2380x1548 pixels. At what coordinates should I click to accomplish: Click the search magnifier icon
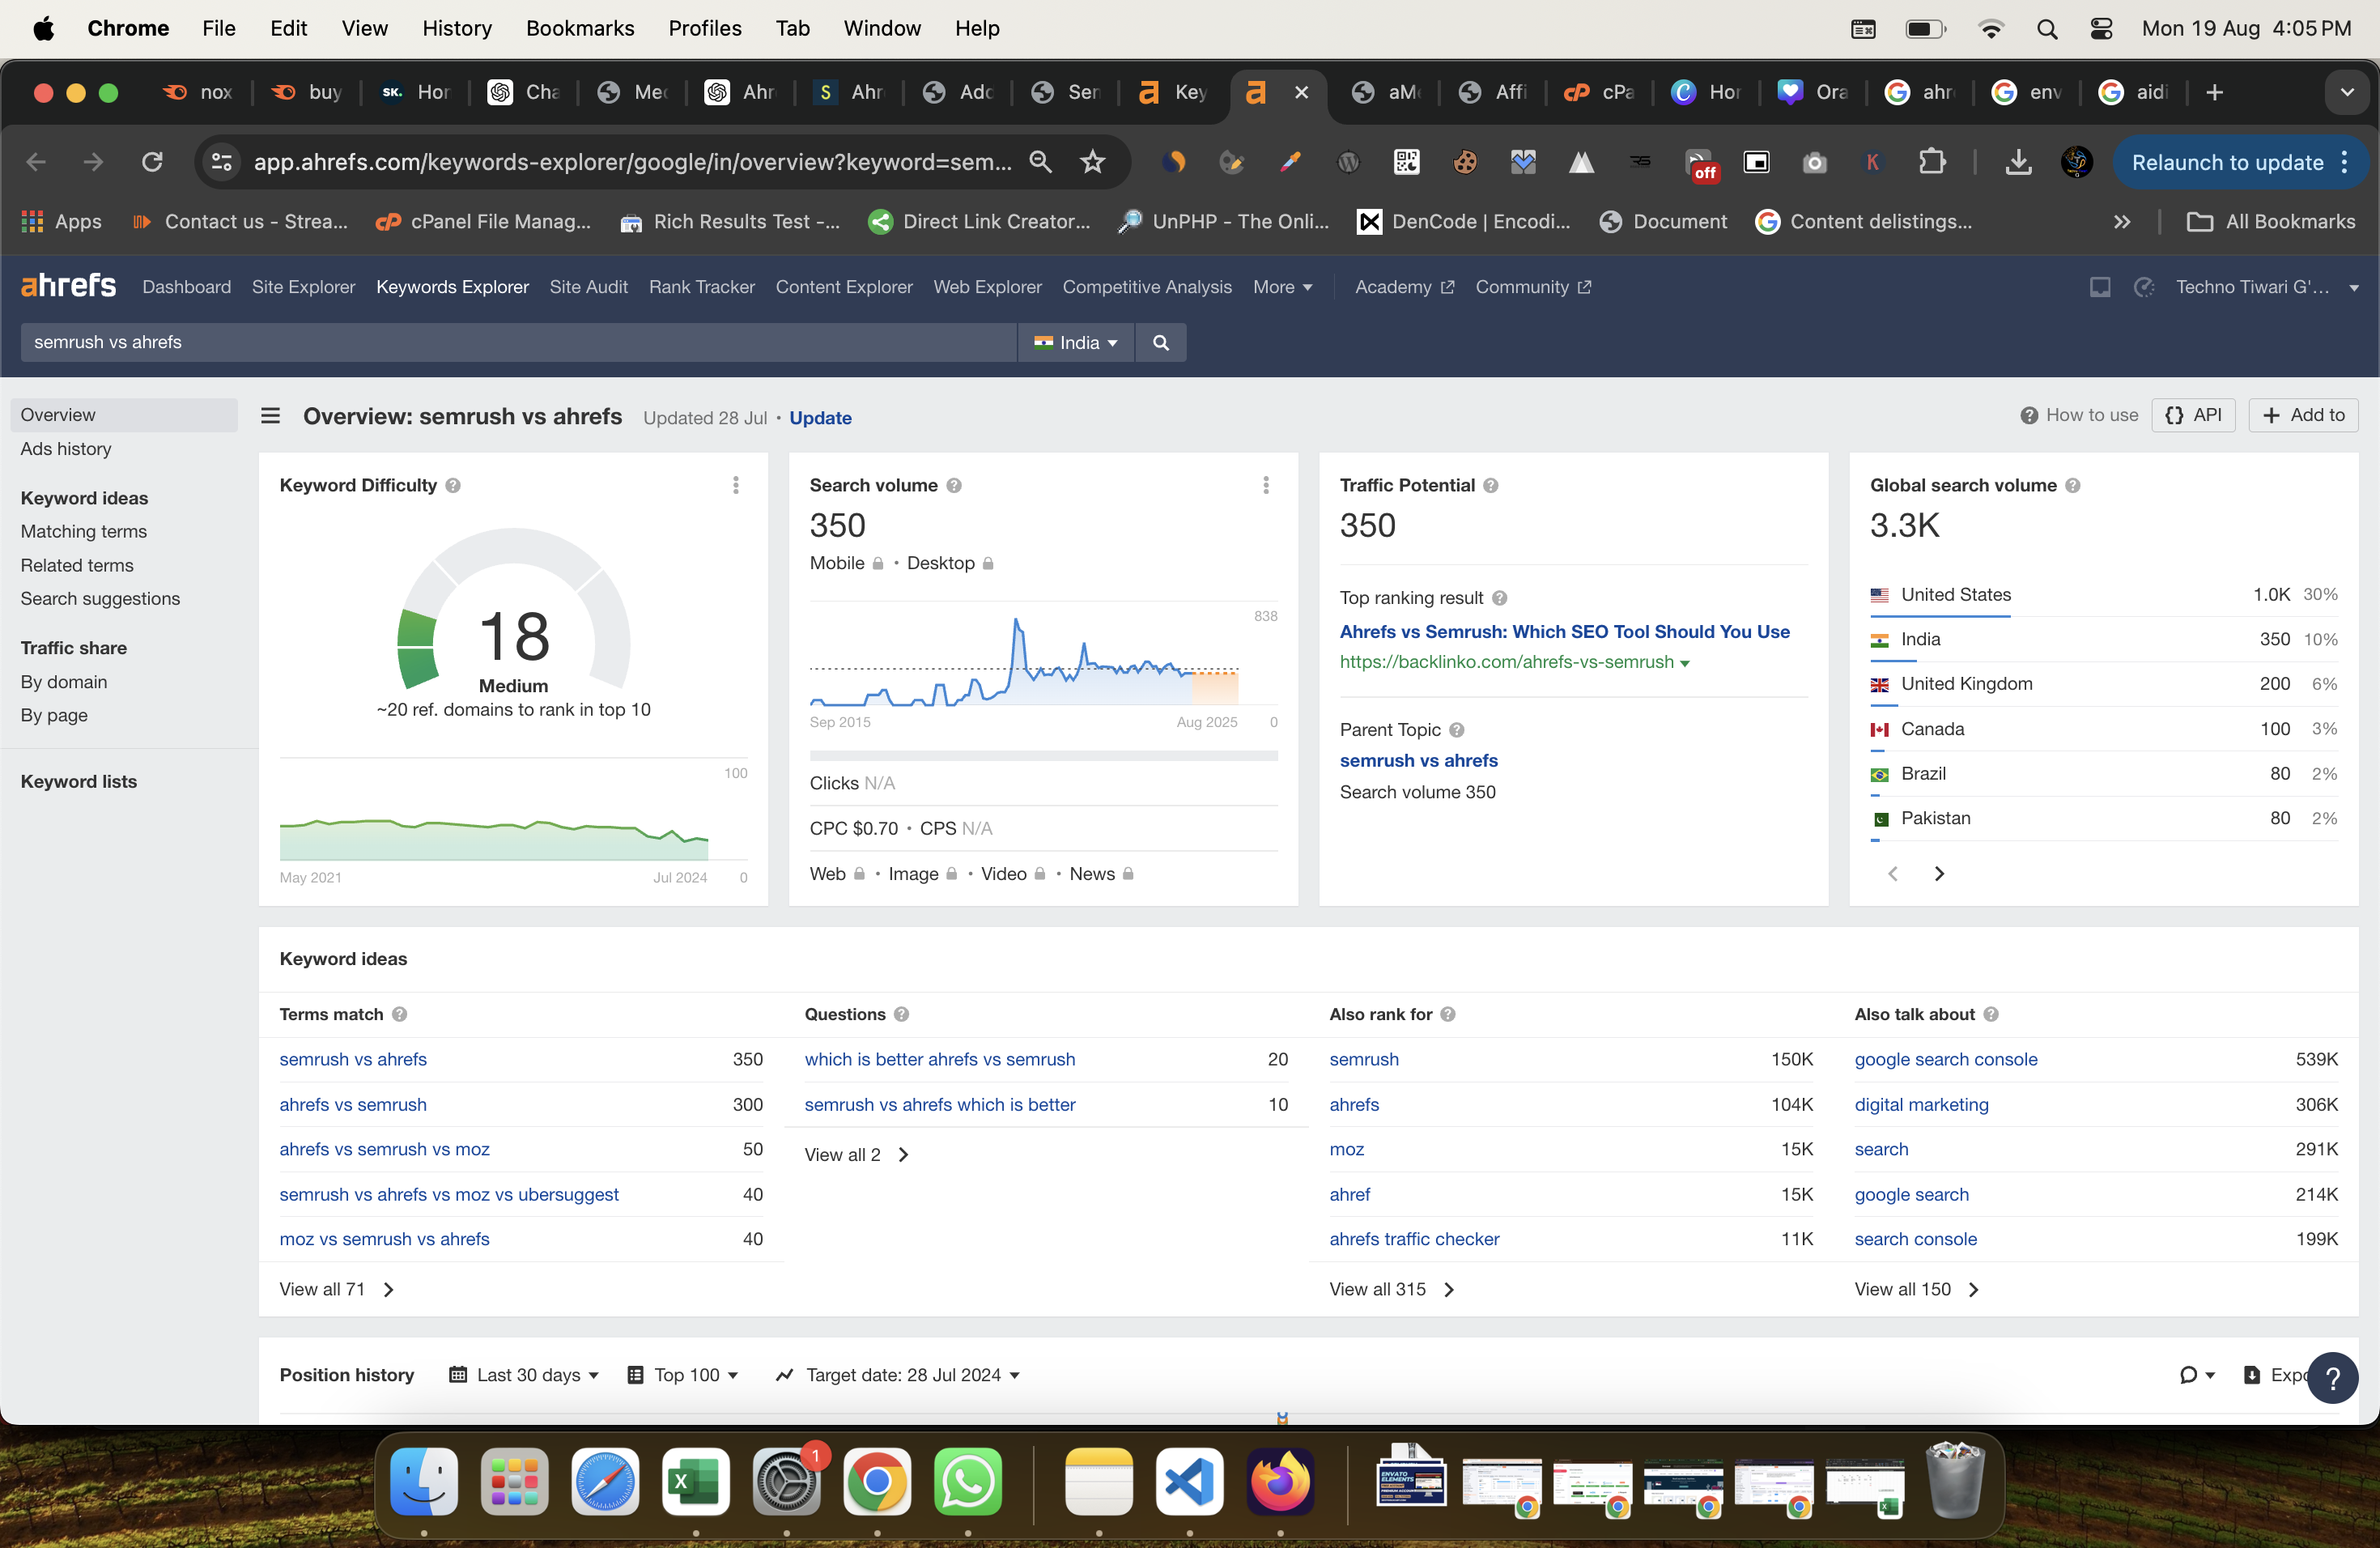click(x=1161, y=343)
